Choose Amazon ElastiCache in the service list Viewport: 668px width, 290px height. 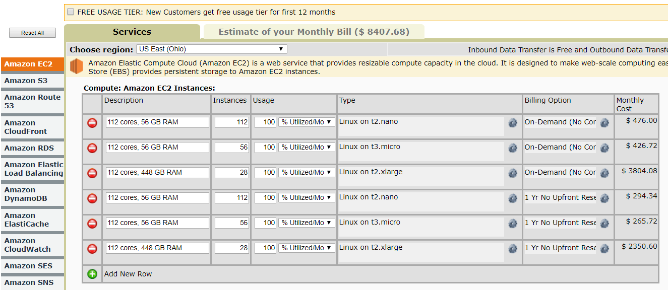tap(33, 220)
